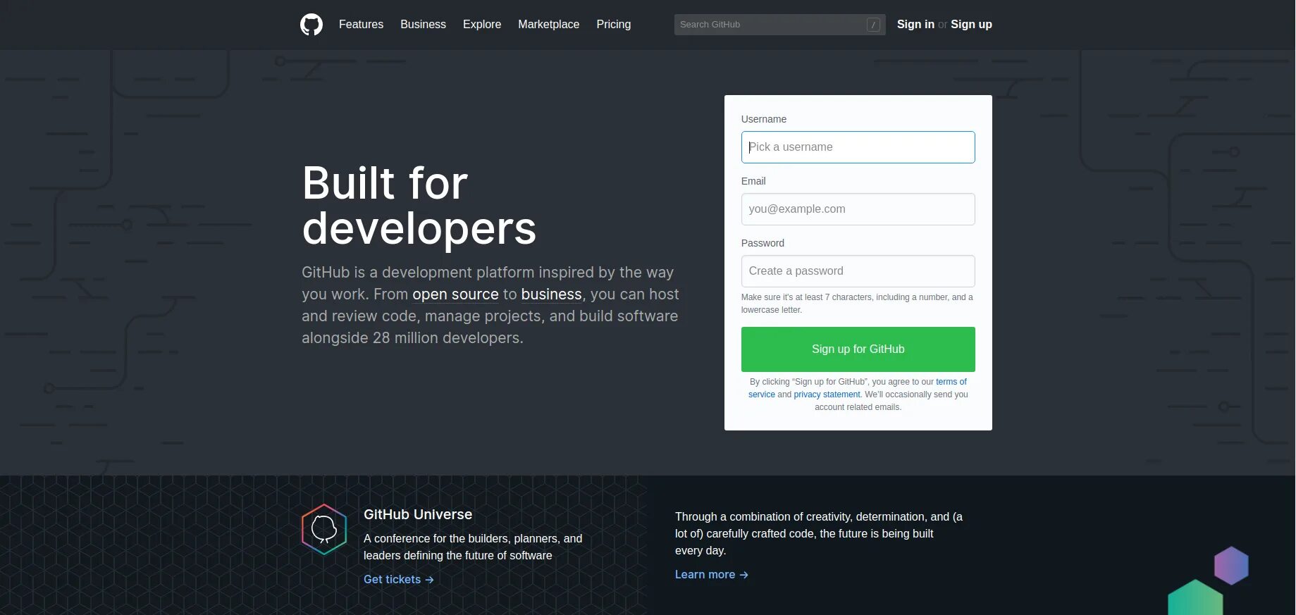Click the green Sign up for GitHub button

pyautogui.click(x=858, y=349)
